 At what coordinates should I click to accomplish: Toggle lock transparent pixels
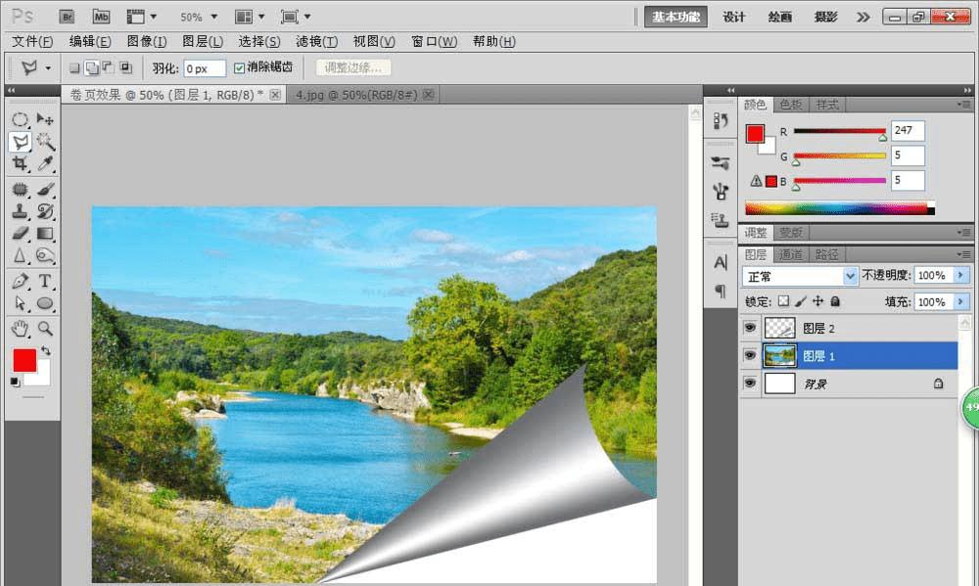[783, 301]
